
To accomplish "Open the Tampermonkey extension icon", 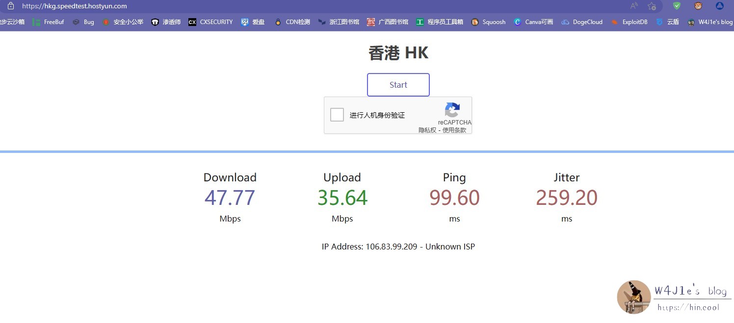I will 698,6.
